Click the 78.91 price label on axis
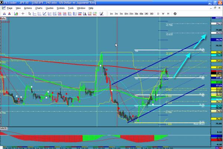This screenshot has width=223, height=149. [216, 33]
